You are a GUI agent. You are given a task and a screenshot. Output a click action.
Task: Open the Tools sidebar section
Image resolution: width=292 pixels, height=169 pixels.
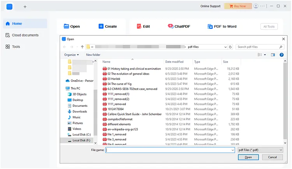13,47
